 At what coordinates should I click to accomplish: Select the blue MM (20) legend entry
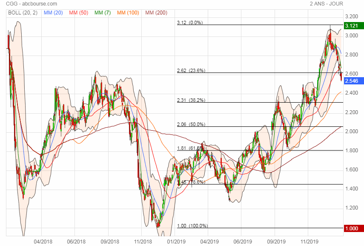pyautogui.click(x=53, y=13)
